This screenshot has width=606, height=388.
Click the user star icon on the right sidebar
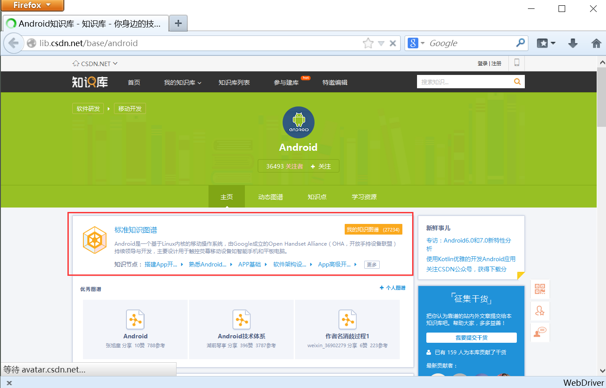(540, 311)
